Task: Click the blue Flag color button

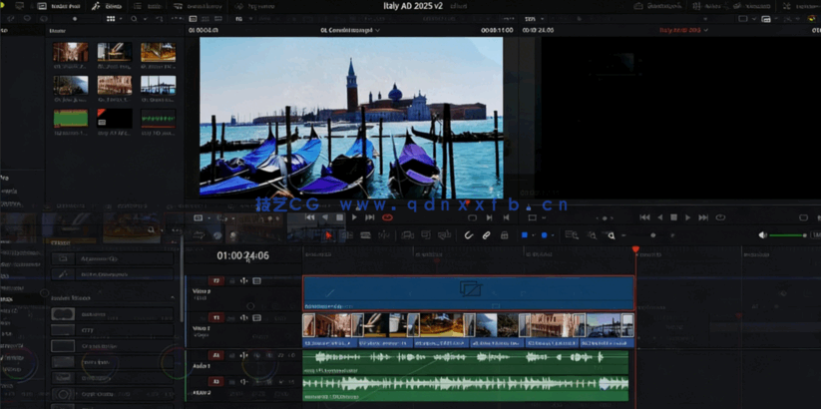Action: pos(524,235)
